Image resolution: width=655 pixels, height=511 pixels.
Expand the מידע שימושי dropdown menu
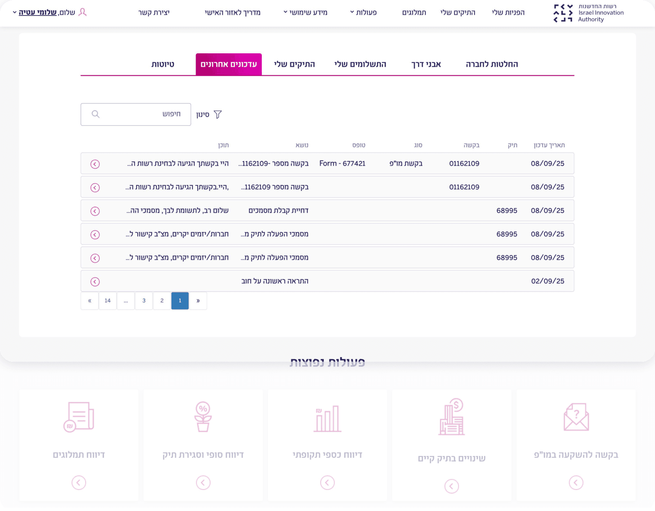[305, 12]
